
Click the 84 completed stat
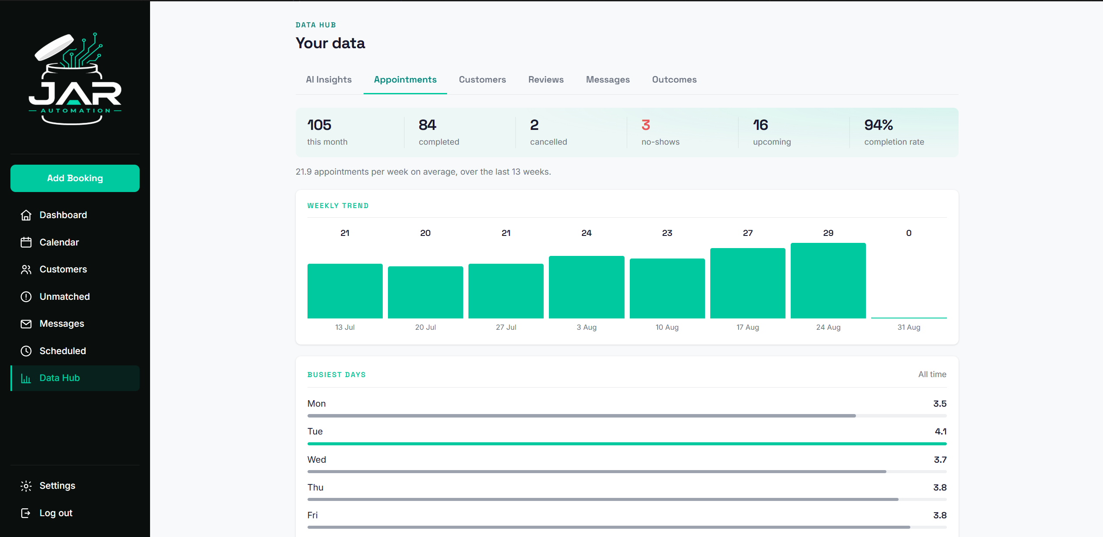[x=439, y=132]
